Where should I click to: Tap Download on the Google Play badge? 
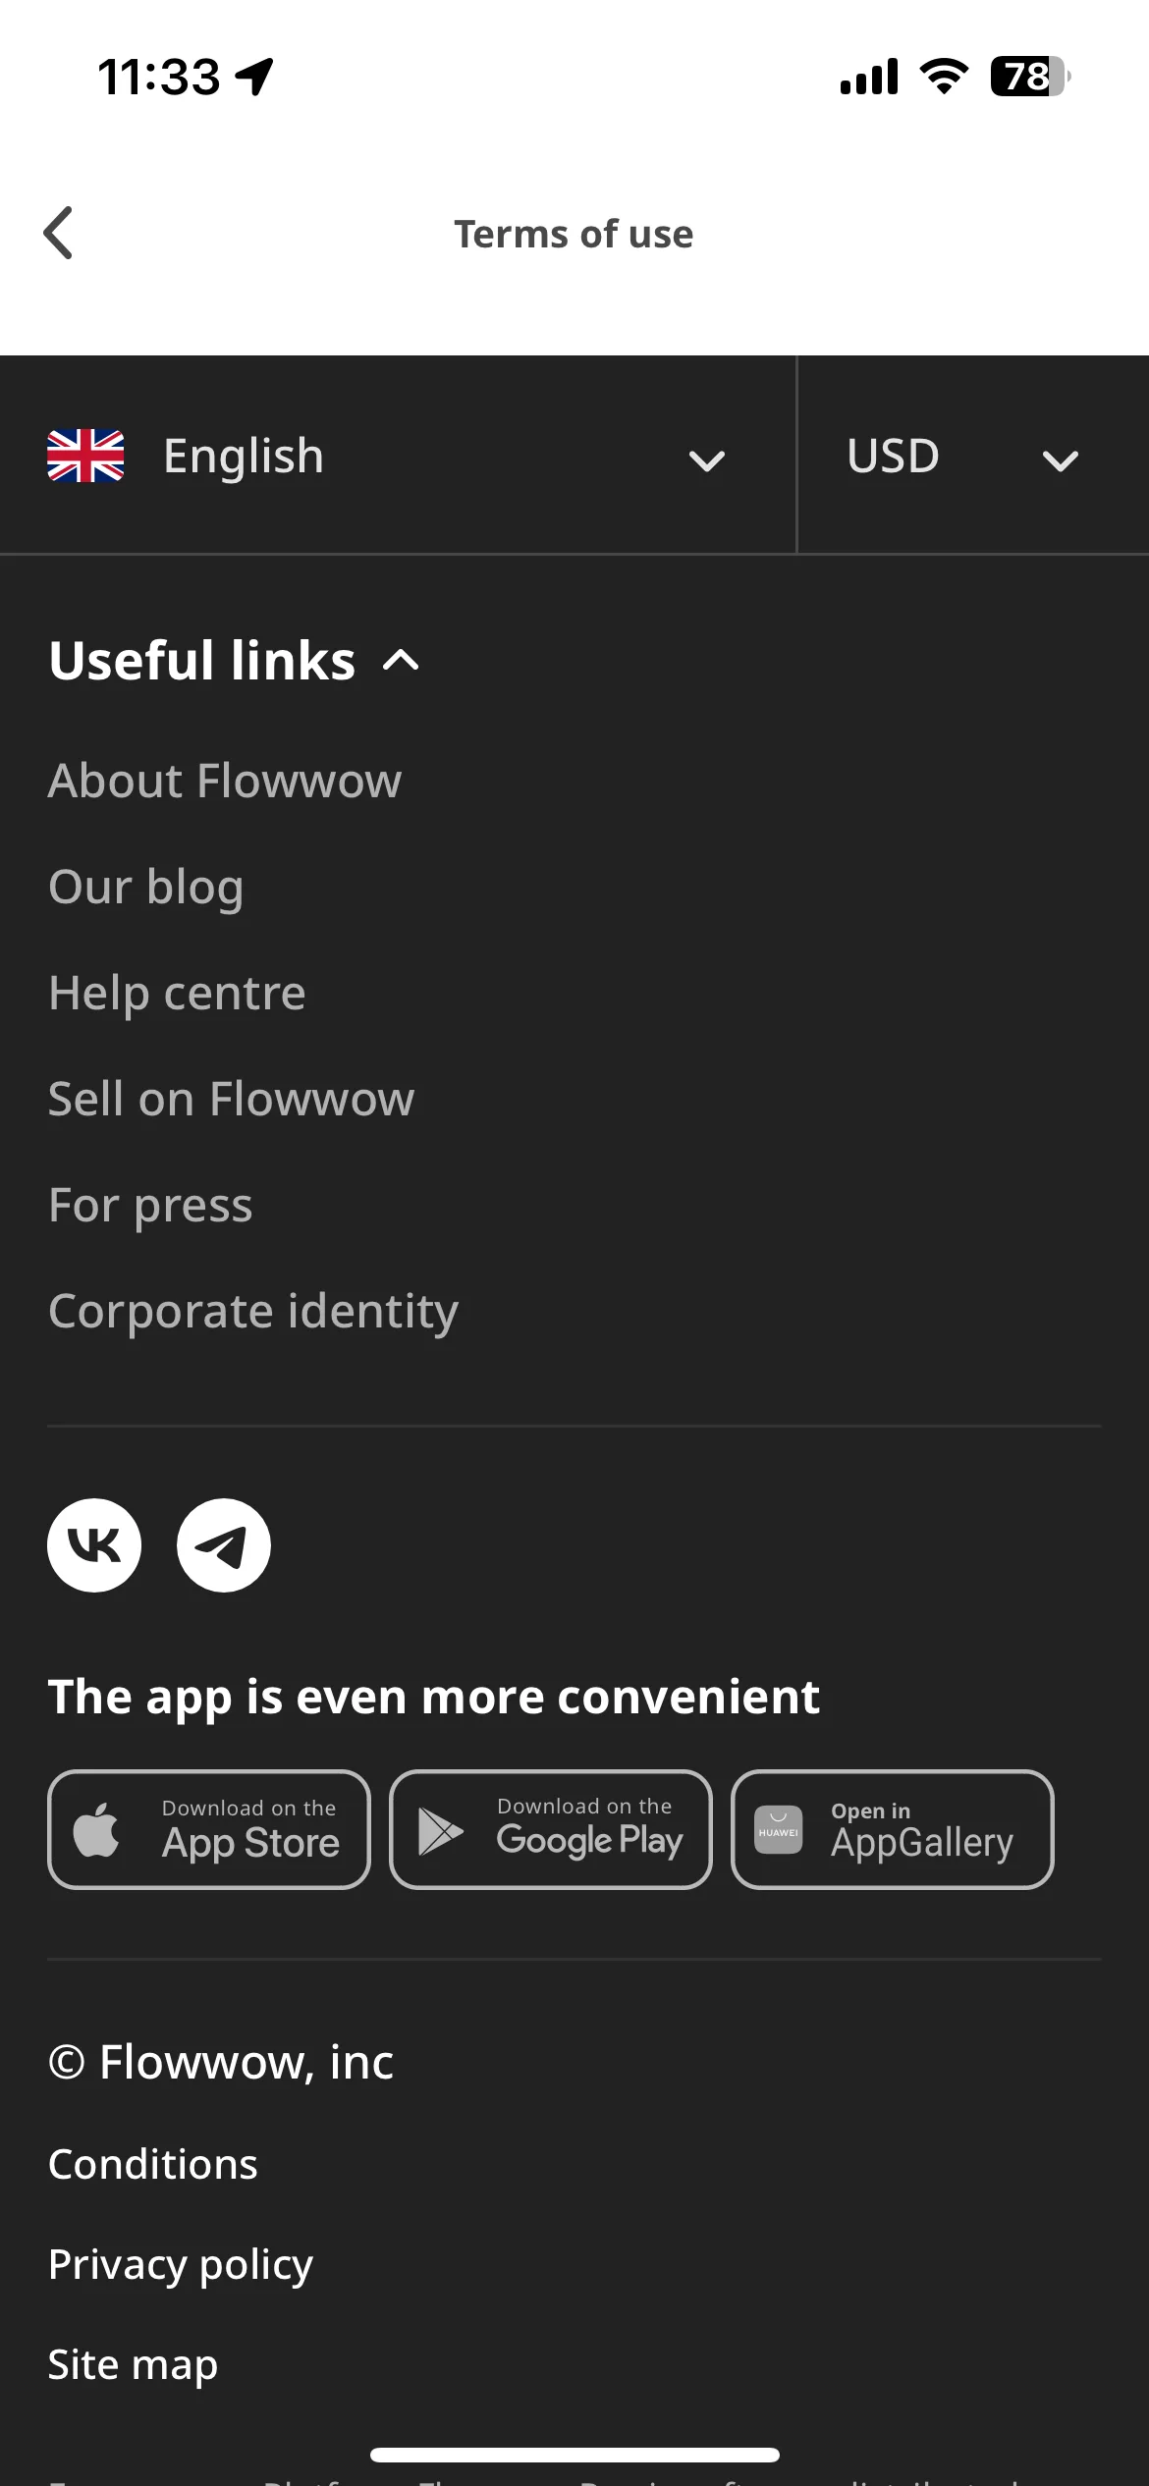(x=551, y=1829)
